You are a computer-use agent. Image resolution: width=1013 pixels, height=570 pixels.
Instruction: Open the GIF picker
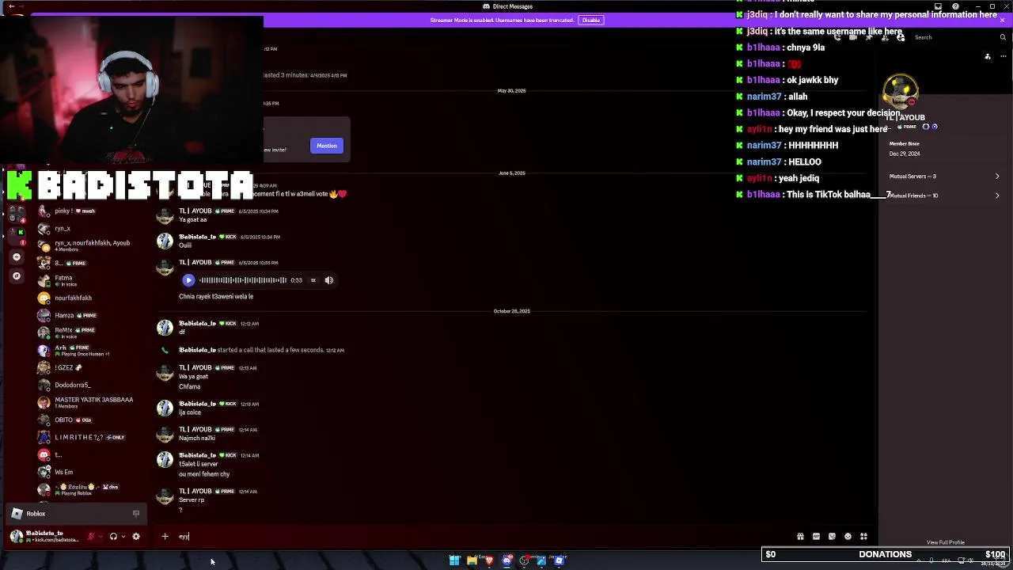816,537
